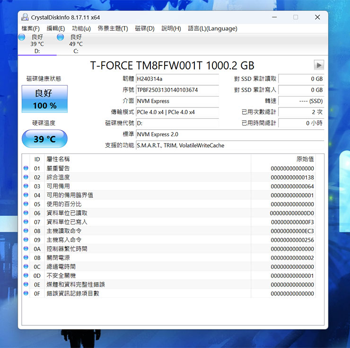
Task: Click the transfer mode field PCIe 4.0 x4
Action: (177, 112)
